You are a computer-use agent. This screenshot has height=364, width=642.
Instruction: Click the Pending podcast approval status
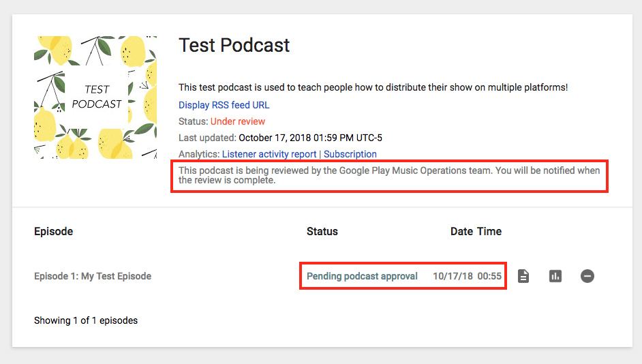tap(362, 276)
